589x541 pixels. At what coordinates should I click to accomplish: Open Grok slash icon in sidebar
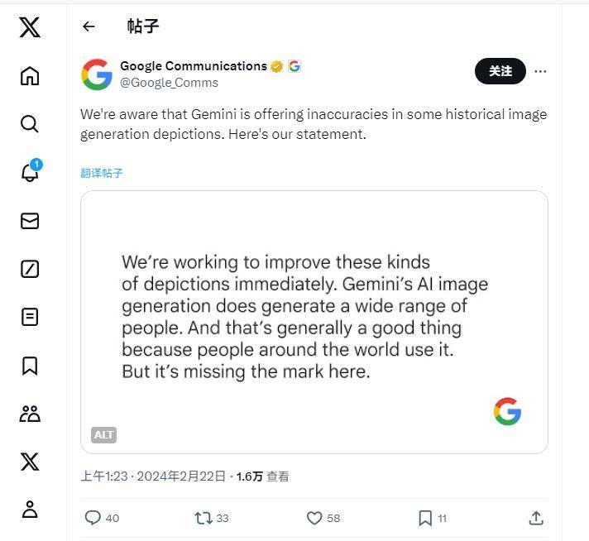[30, 269]
